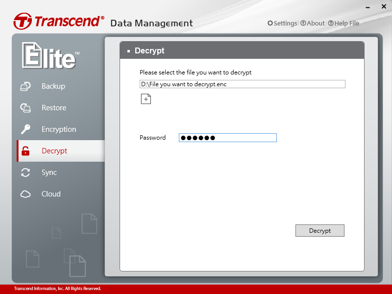Click the Transcend Elite logo
Screen dimensions: 392x294
tap(49, 56)
